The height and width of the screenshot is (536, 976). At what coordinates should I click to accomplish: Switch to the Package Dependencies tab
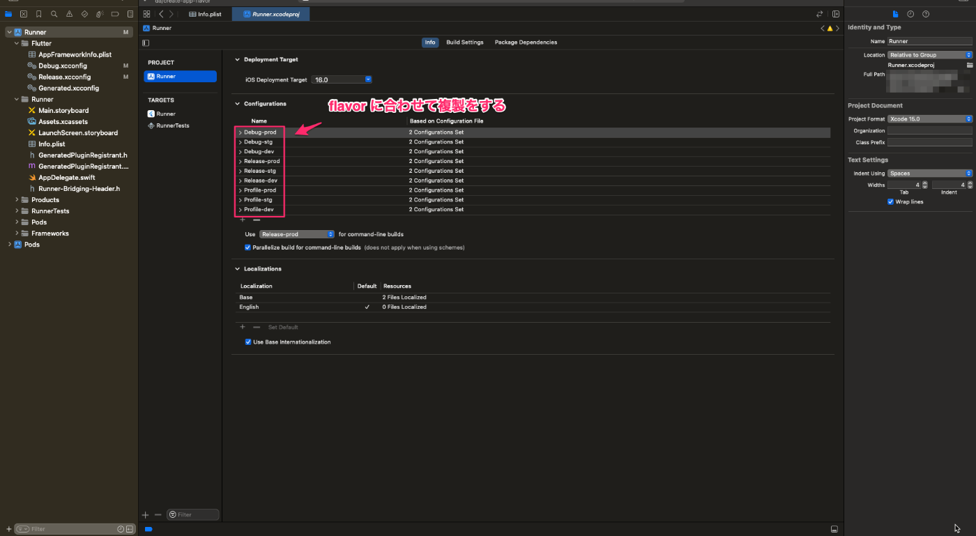(526, 43)
